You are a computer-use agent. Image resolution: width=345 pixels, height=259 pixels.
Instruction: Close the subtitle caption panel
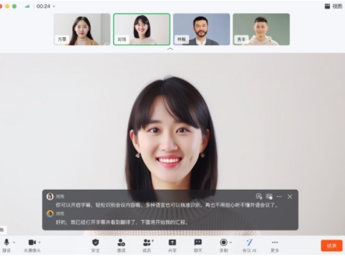tap(290, 196)
